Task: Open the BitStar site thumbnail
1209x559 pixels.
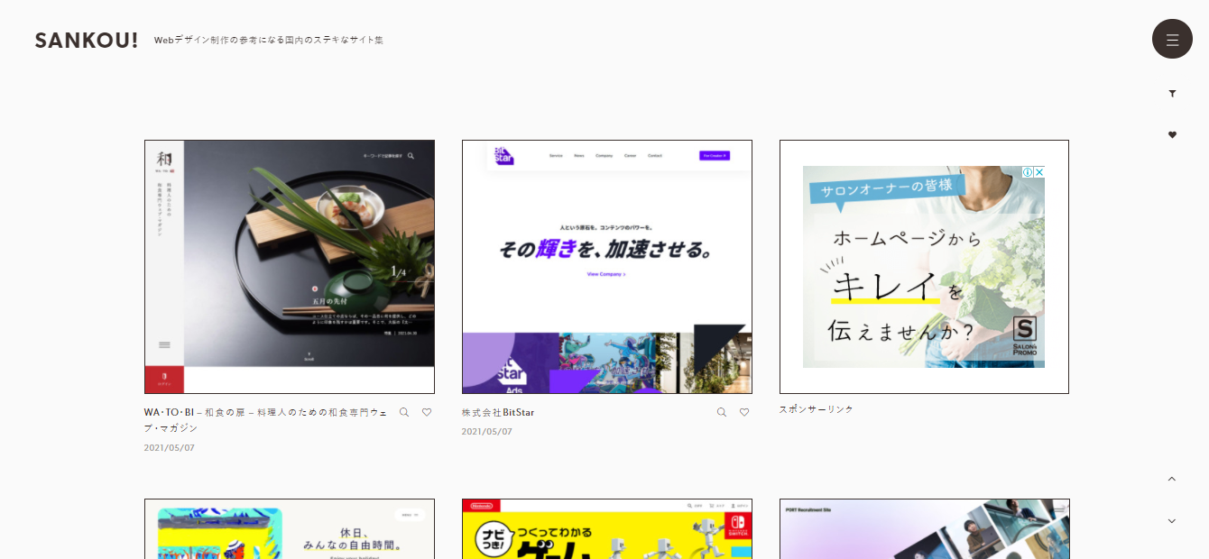Action: (x=606, y=266)
